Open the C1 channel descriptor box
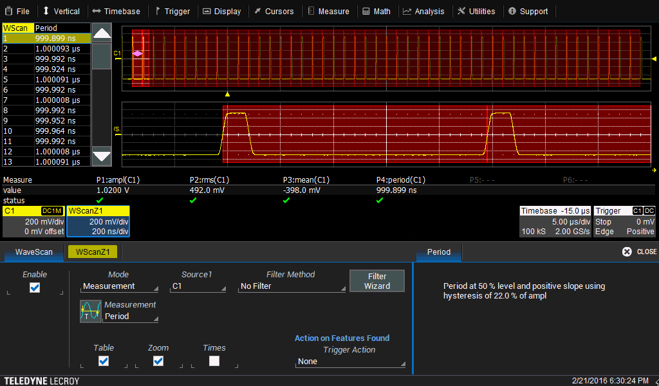Image resolution: width=659 pixels, height=386 pixels. tap(33, 221)
